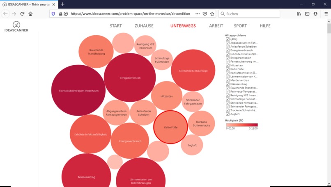The height and width of the screenshot is (187, 331).
Task: Open a new tab with plus button
Action: point(62,4)
